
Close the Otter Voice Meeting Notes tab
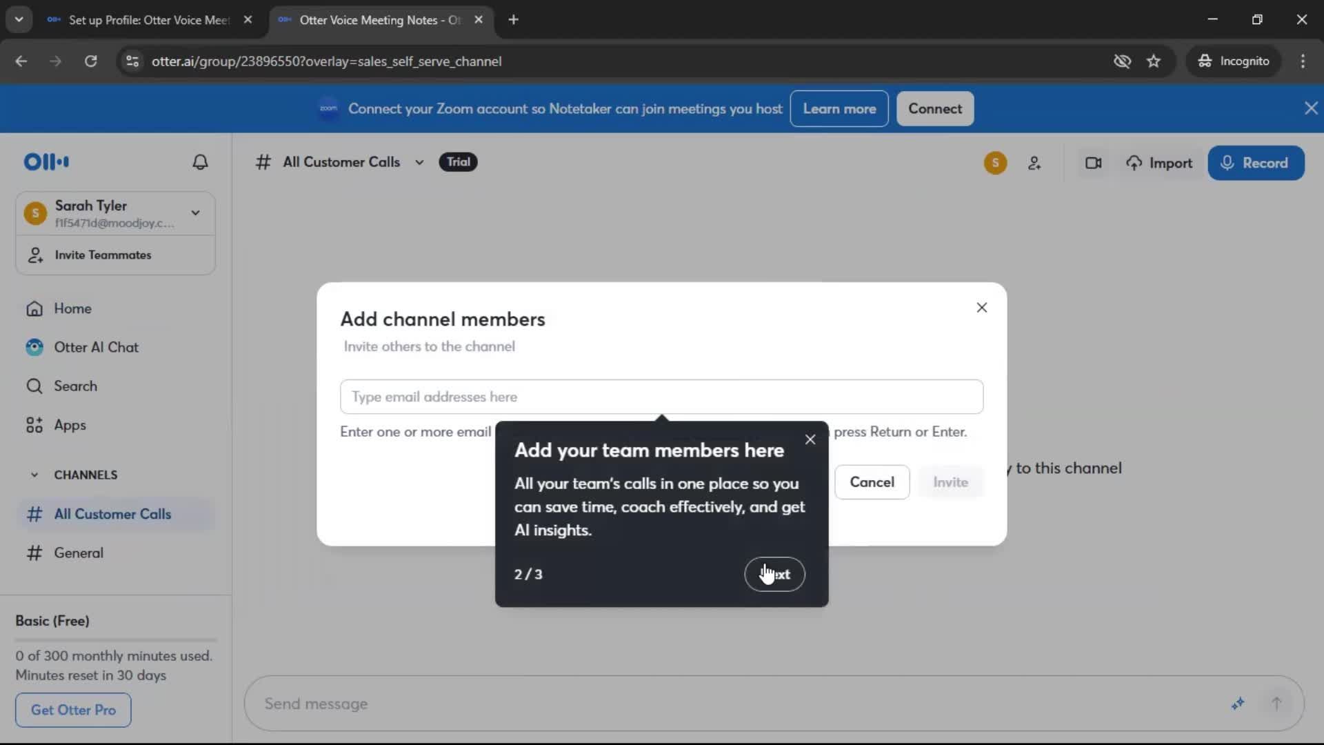[x=479, y=20]
